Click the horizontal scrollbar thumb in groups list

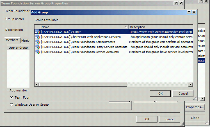pos(83,84)
